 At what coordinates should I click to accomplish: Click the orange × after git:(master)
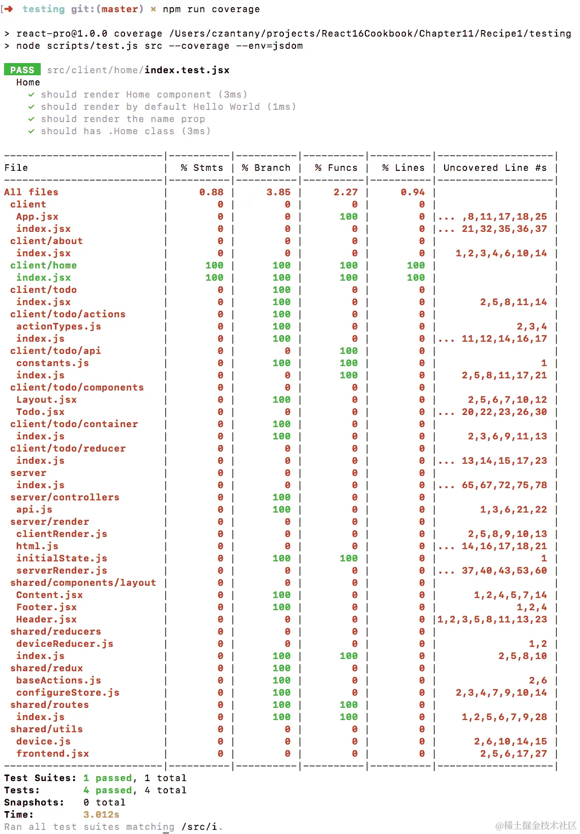click(x=153, y=9)
